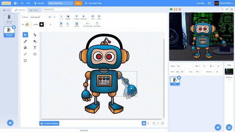Viewport: 235px width, 132px height.
Task: Zoom out the paint canvas
Action: click(x=153, y=123)
